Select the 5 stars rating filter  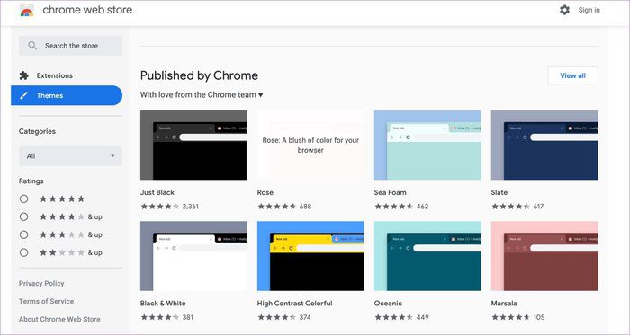coord(23,198)
